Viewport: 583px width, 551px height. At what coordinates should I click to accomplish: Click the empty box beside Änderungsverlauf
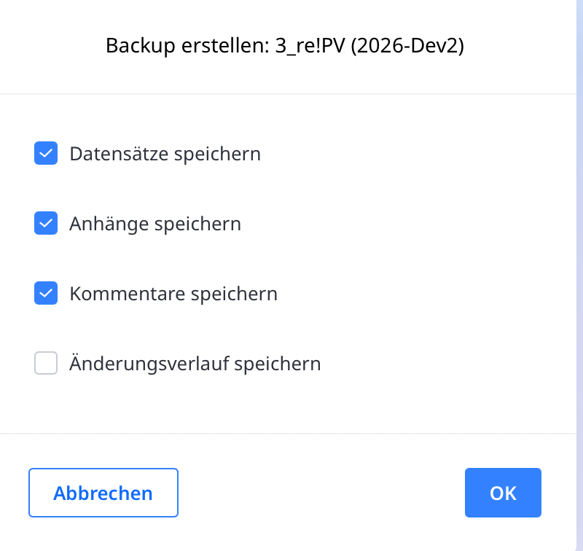point(46,363)
